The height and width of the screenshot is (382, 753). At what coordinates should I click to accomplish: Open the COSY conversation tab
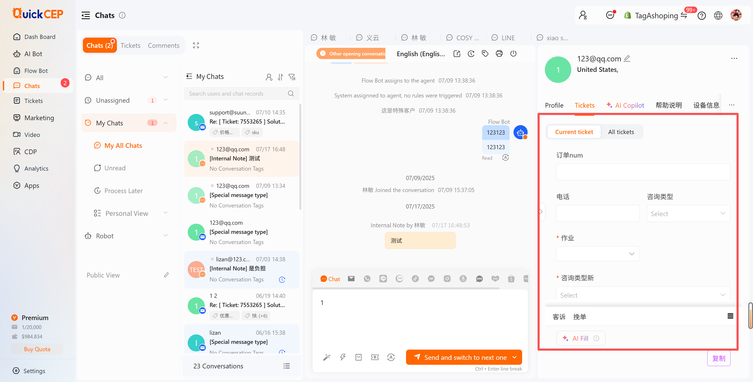463,38
